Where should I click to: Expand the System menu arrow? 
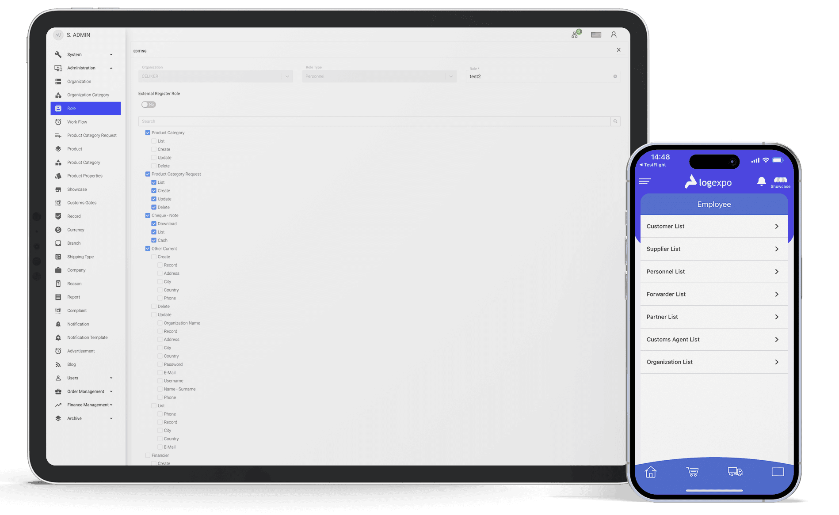111,55
